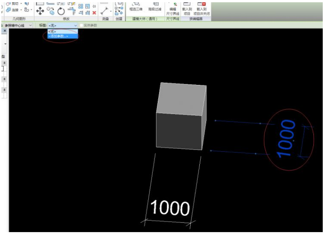Click the Rotate tool icon
The height and width of the screenshot is (233, 325).
coord(61,12)
